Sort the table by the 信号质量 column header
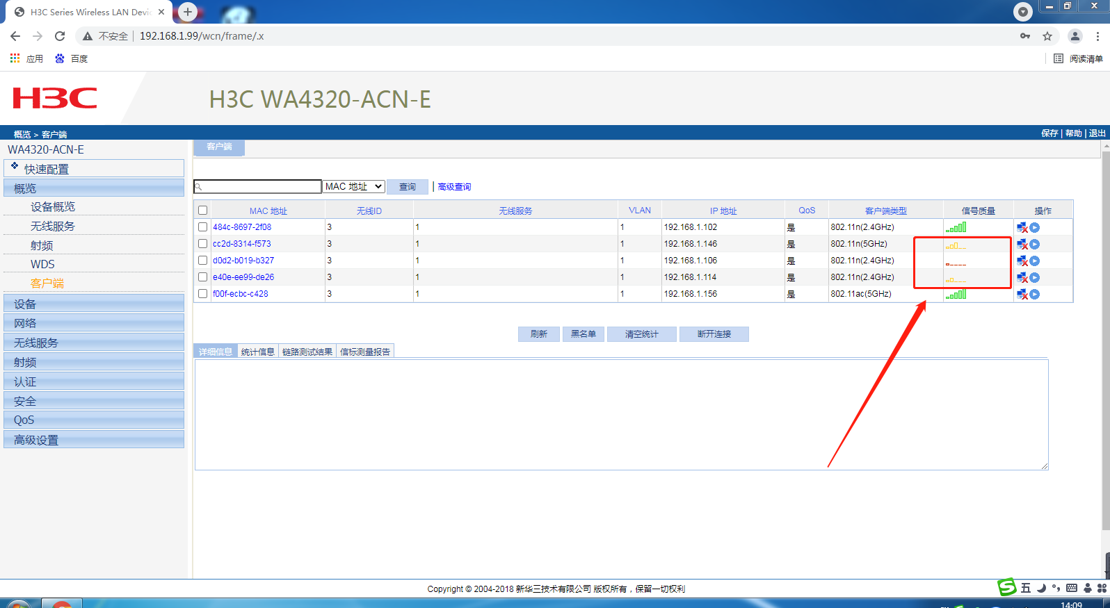The width and height of the screenshot is (1110, 608). point(979,211)
